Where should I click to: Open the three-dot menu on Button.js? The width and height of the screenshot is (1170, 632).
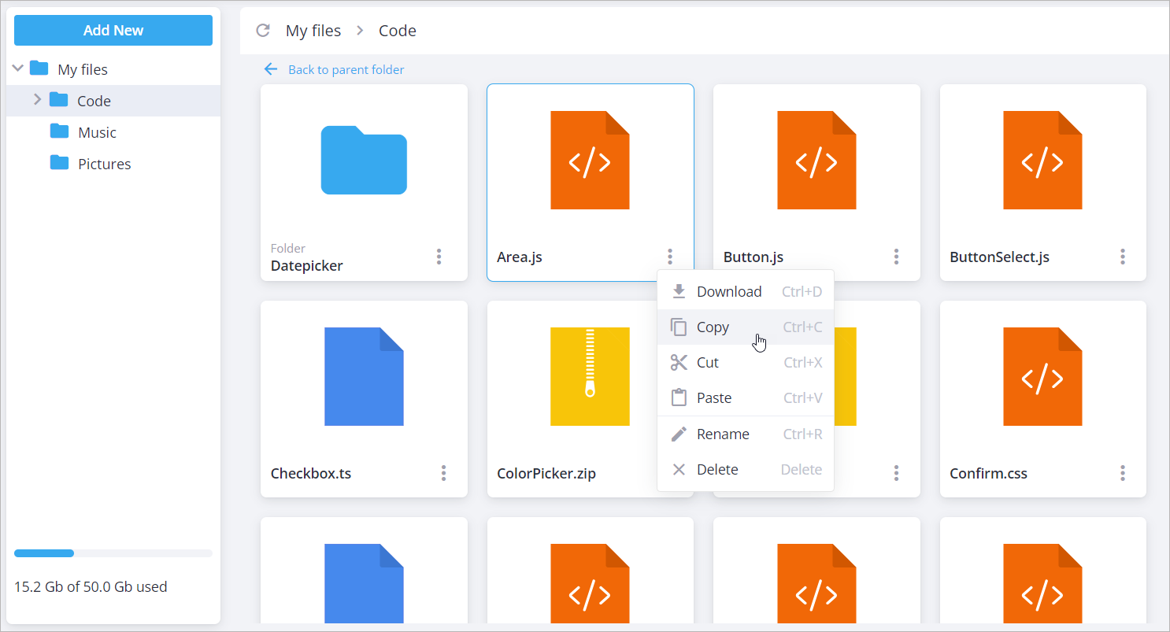coord(896,257)
